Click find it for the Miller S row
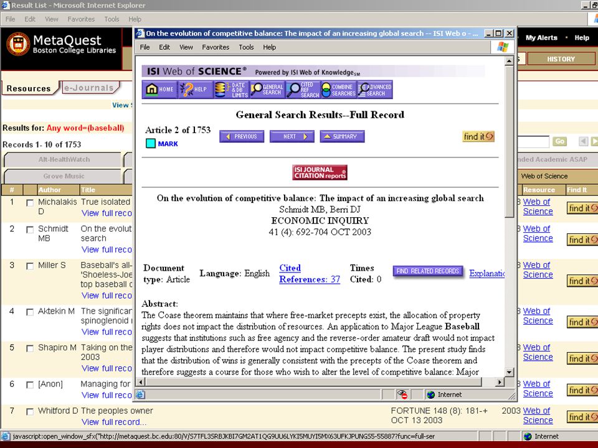This screenshot has width=598, height=448. 582,281
